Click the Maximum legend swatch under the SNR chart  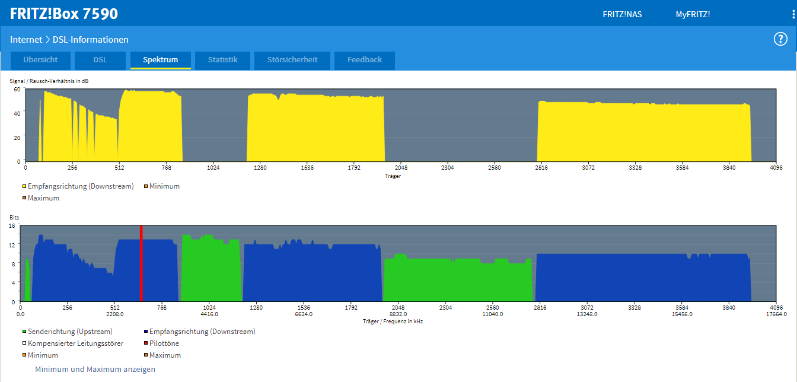pos(24,198)
